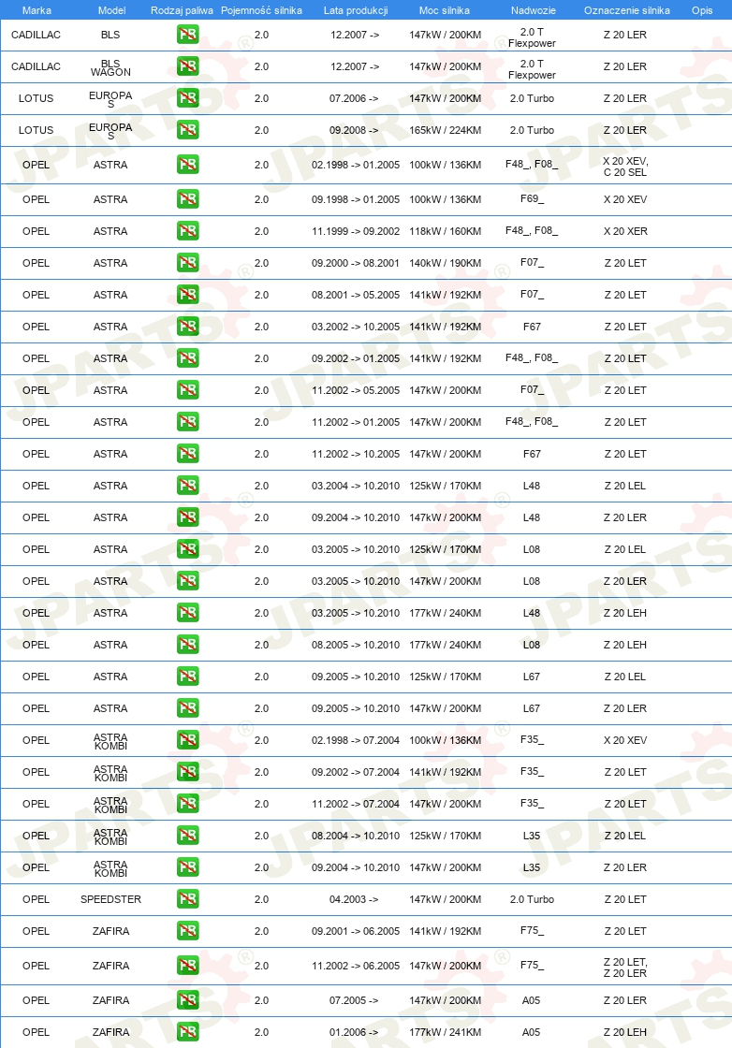Click the Oznaczenie silnika column header
Screen dimensions: 732x1048
point(626,10)
